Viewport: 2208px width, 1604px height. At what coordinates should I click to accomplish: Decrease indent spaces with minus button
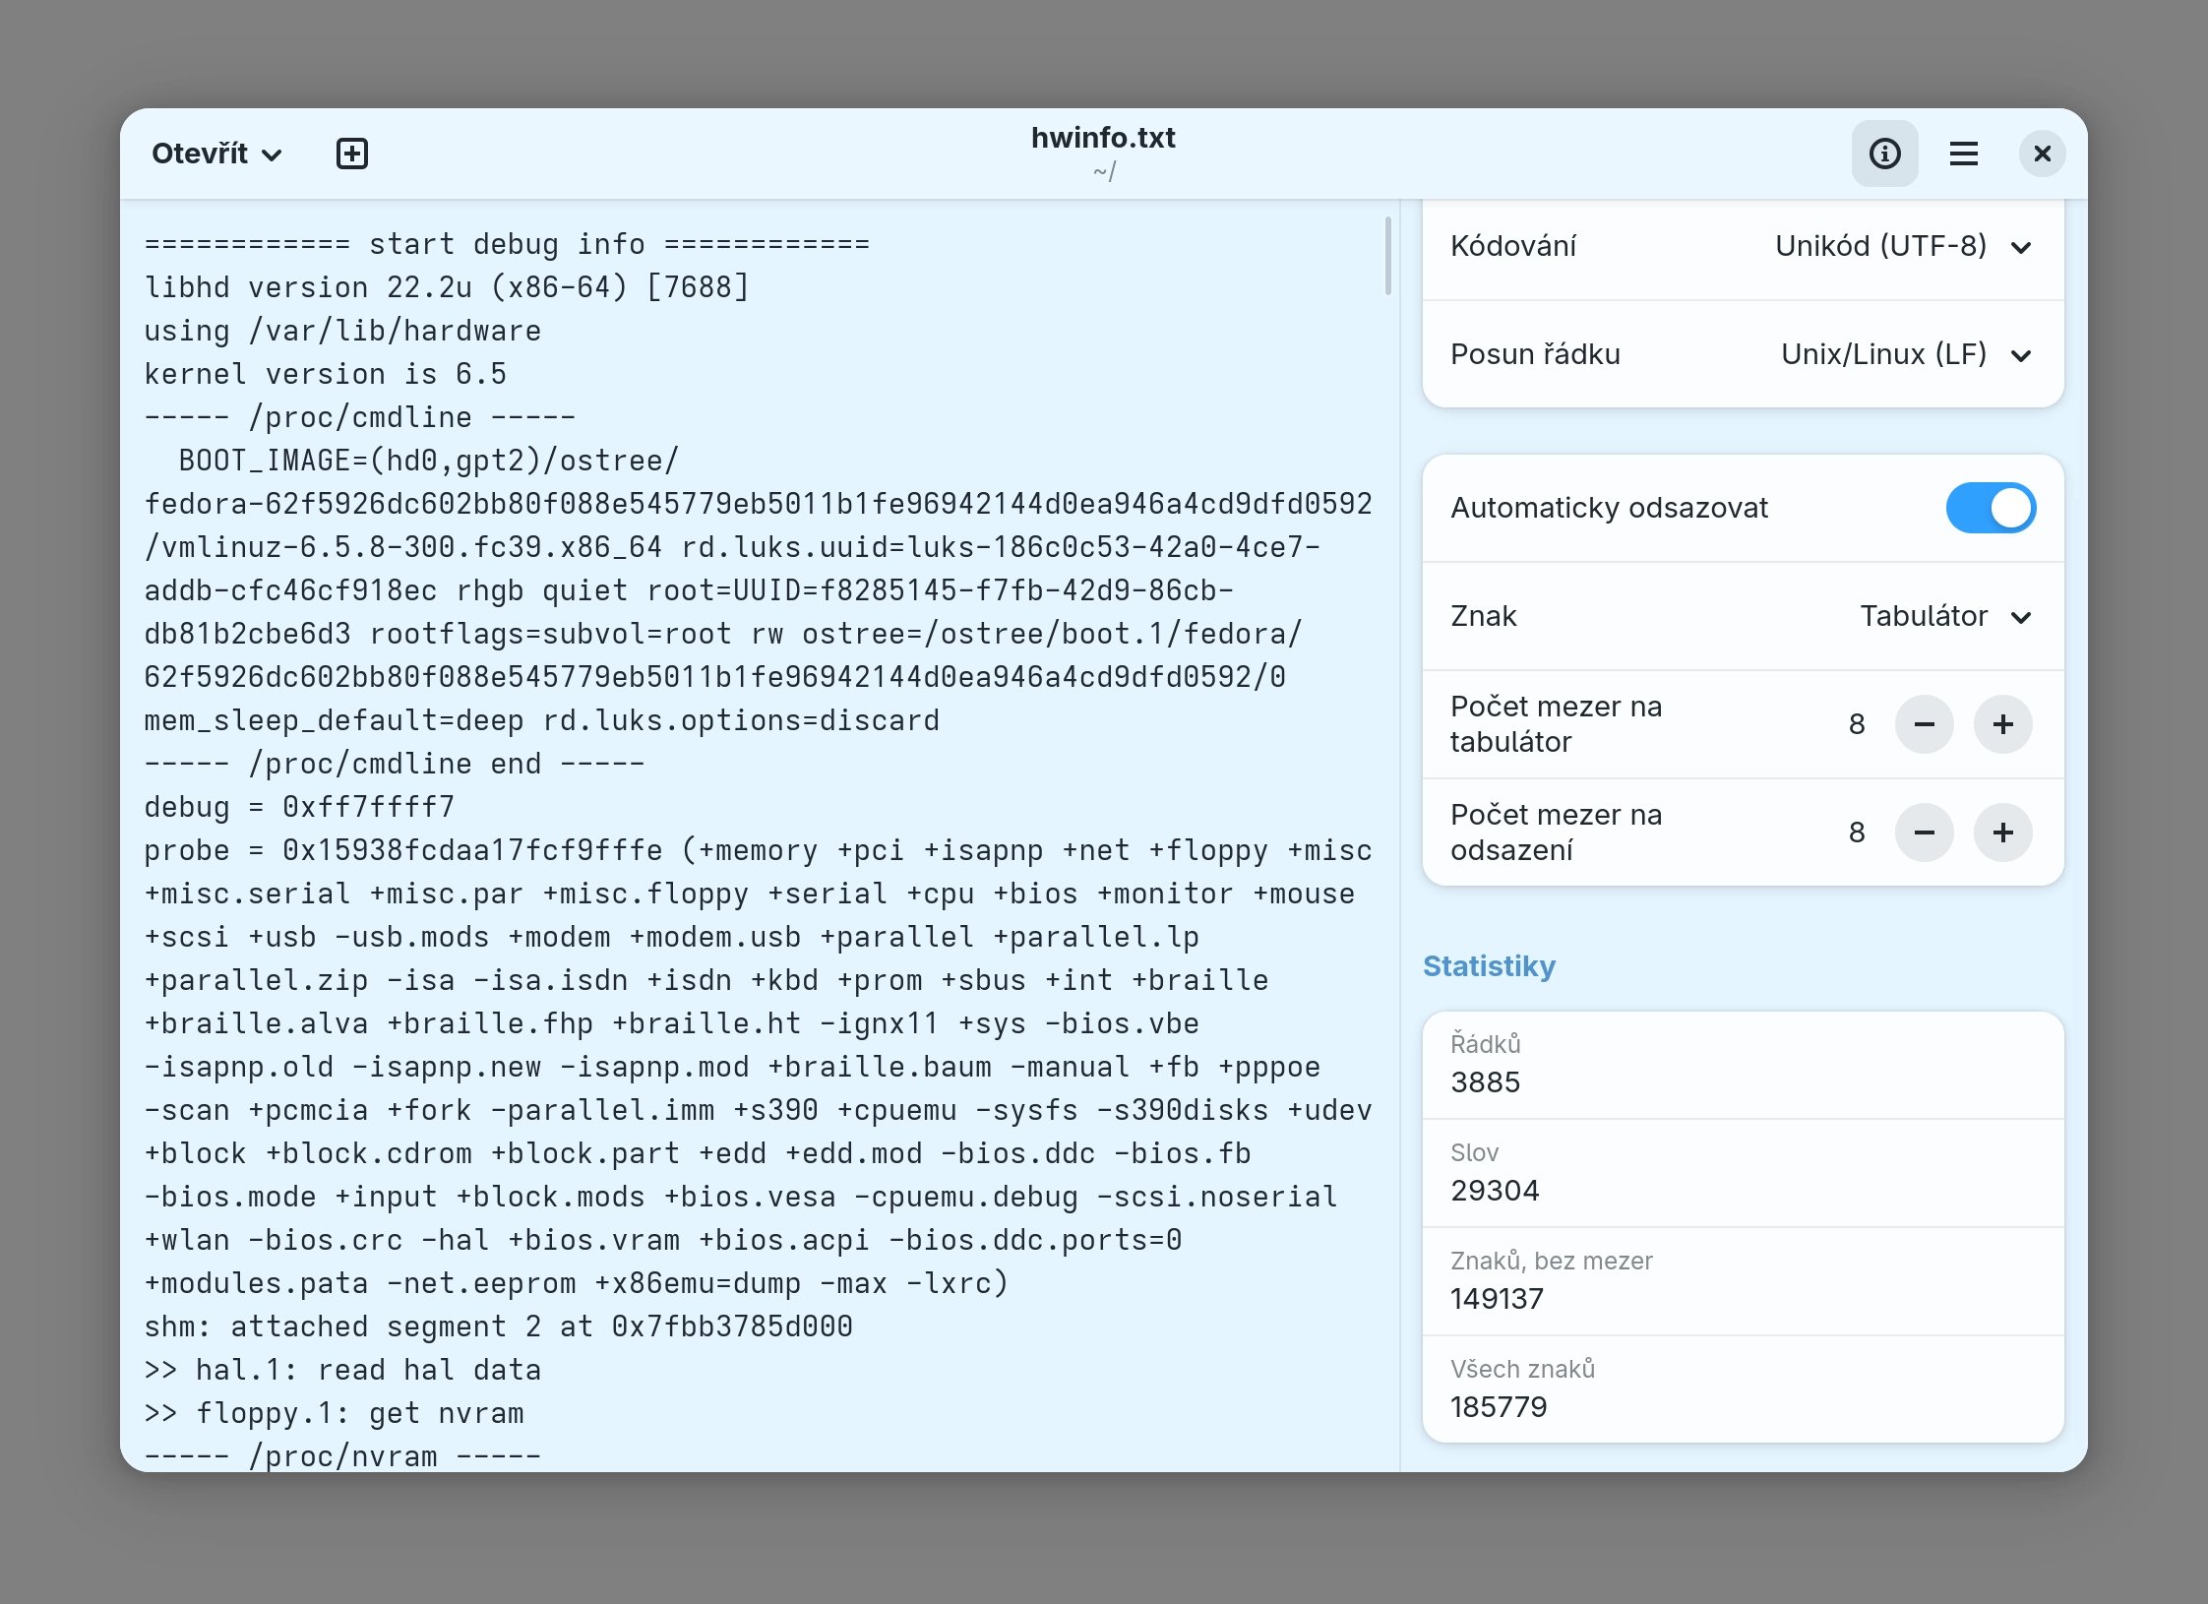tap(1924, 833)
